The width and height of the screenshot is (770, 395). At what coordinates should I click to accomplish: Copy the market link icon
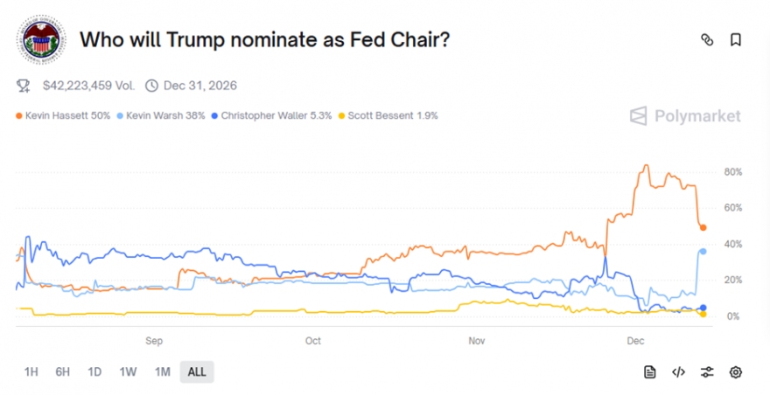pos(707,39)
